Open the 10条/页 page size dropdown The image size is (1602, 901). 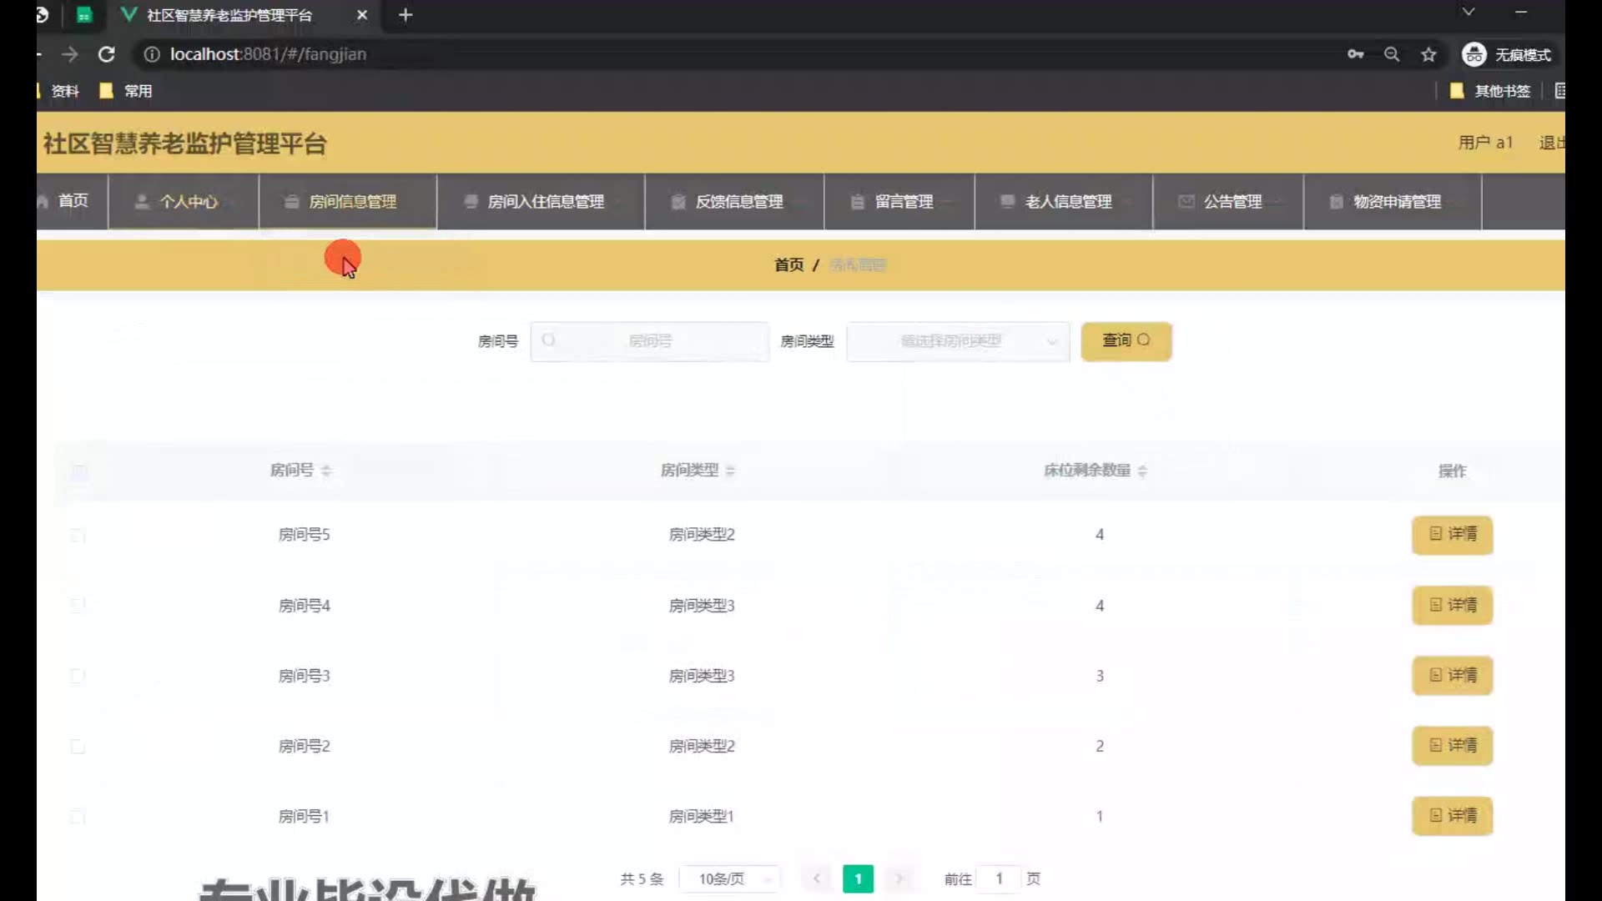tap(730, 878)
